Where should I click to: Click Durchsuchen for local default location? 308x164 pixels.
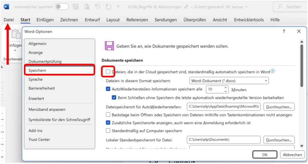279,140
